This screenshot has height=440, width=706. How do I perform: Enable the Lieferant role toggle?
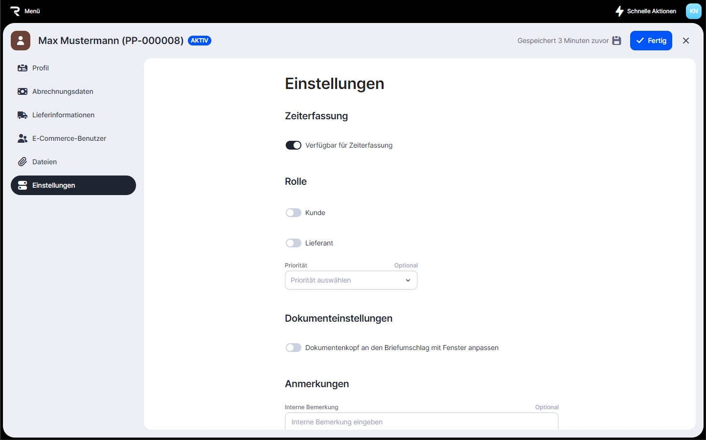coord(294,243)
